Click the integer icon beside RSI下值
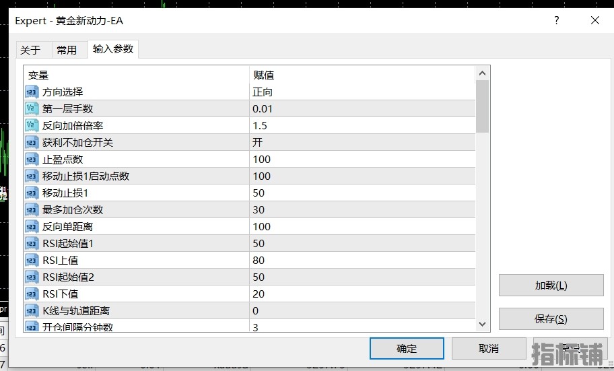 [32, 294]
